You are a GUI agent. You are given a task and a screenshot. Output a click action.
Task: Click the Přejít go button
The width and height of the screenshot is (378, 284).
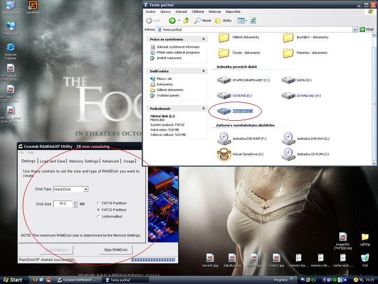(x=367, y=29)
